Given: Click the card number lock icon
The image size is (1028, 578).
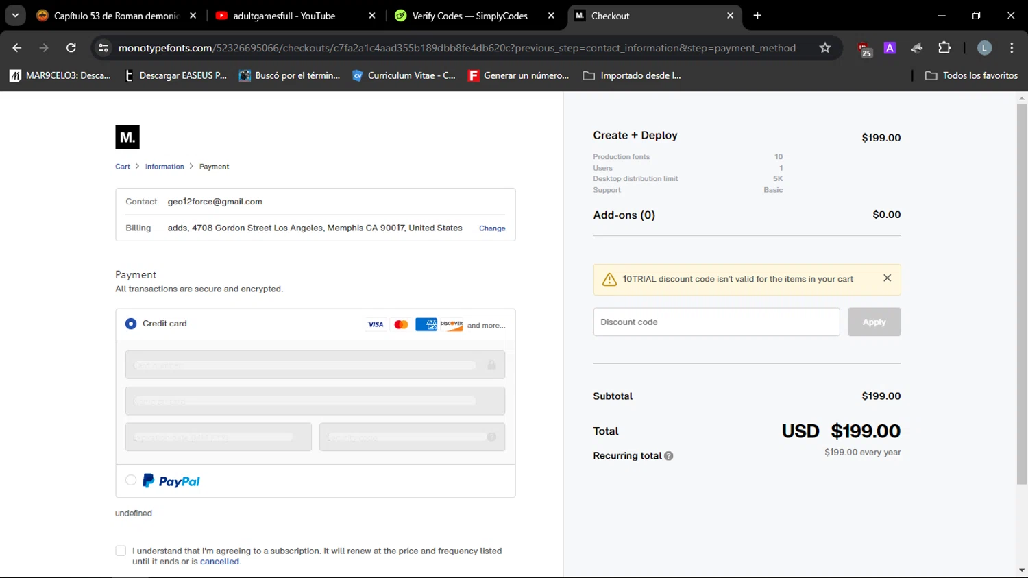Looking at the screenshot, I should [491, 365].
